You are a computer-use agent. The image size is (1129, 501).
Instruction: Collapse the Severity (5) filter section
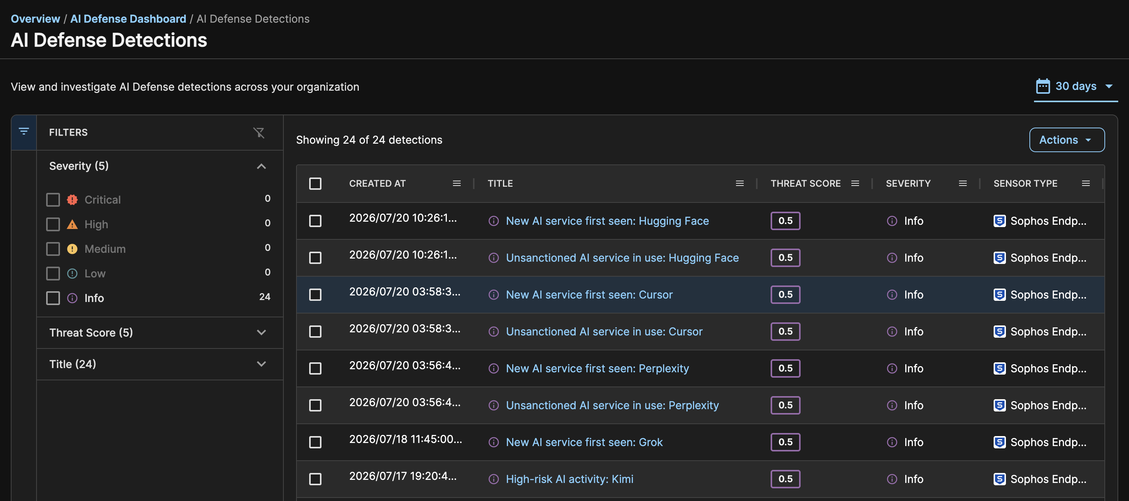pos(261,166)
